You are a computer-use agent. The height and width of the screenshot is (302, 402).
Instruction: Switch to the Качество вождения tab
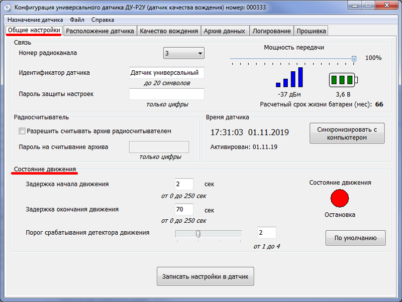[169, 31]
